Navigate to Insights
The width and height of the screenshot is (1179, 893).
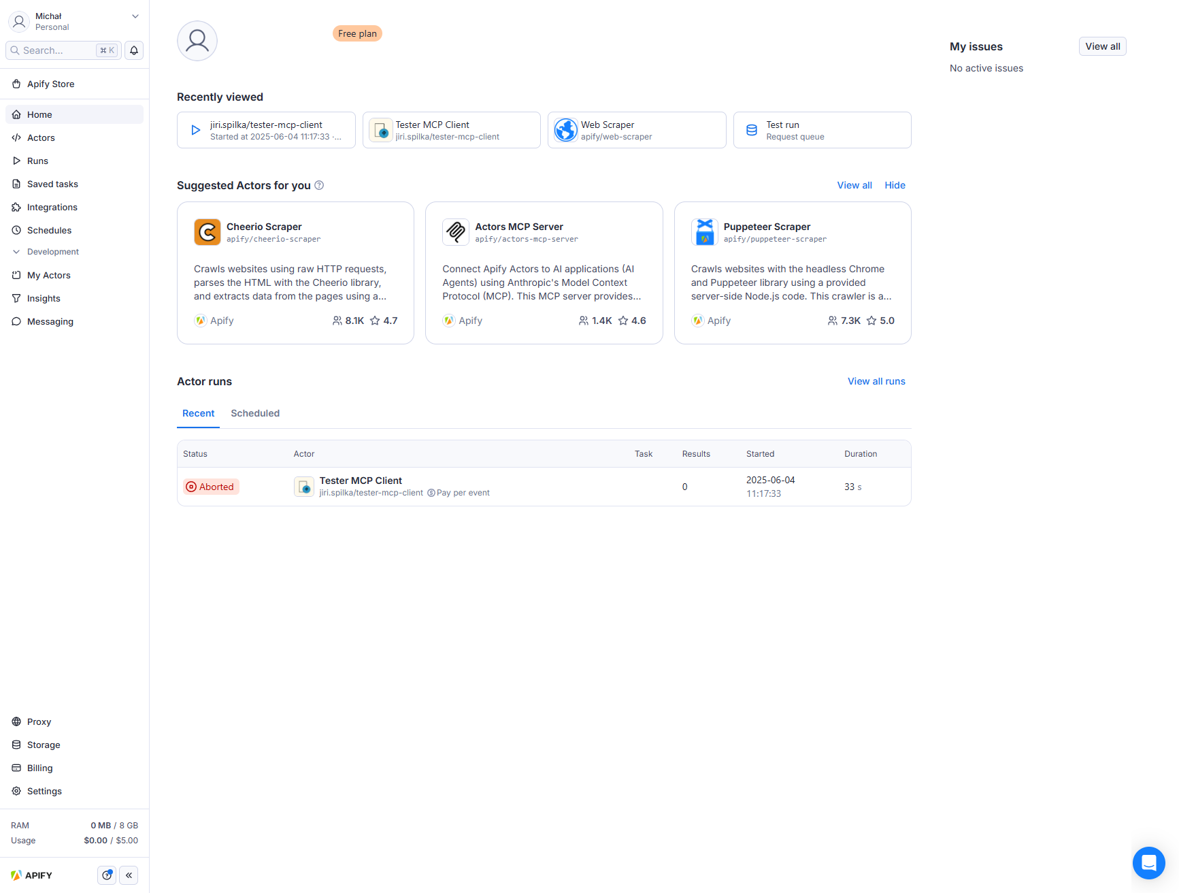tap(43, 298)
